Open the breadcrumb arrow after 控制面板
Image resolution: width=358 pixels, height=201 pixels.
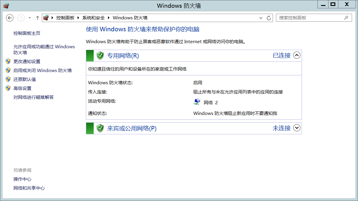[78, 18]
